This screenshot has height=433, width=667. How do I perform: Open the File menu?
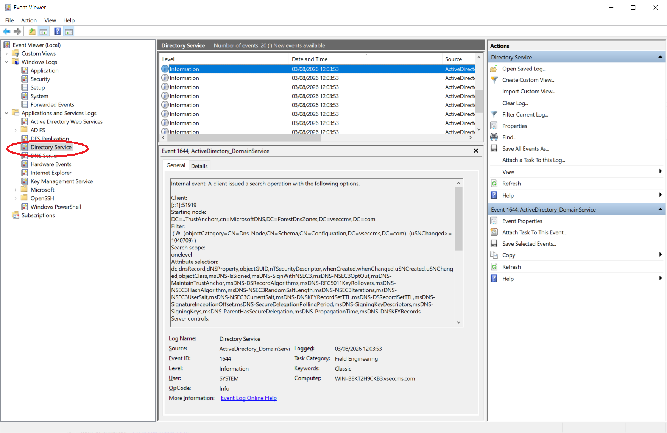tap(9, 20)
